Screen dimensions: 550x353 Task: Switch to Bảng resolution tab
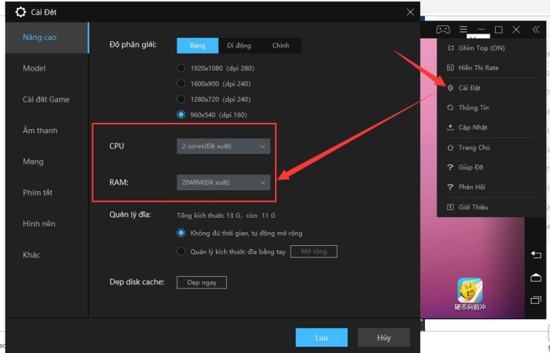(197, 45)
